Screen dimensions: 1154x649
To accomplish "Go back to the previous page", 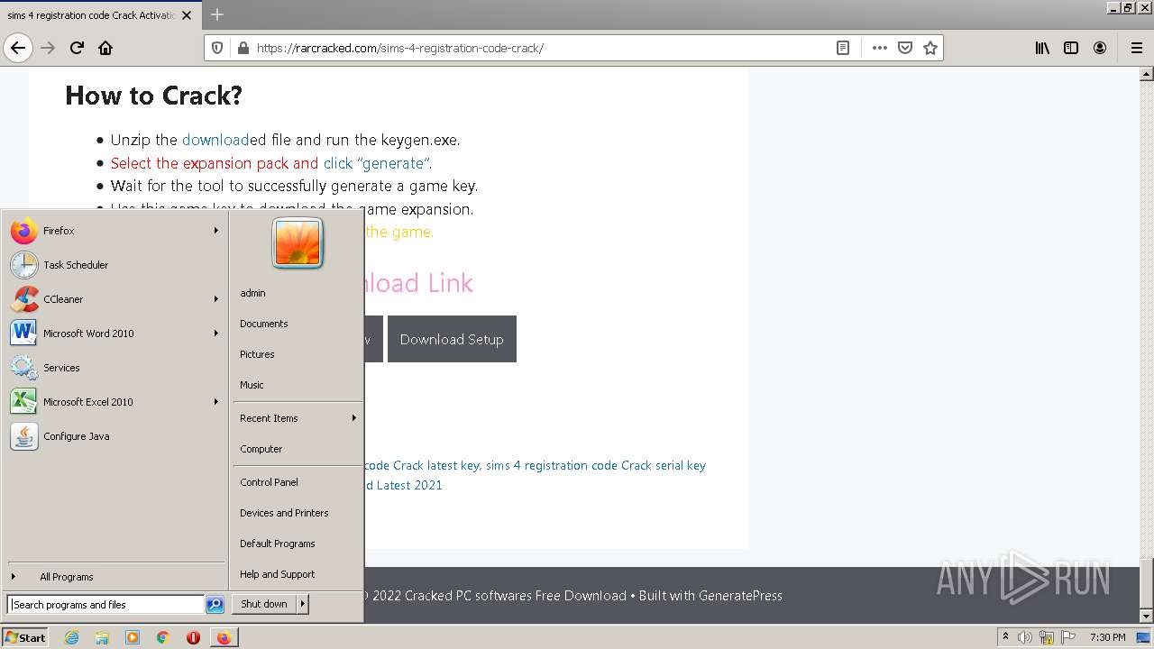I will [18, 48].
